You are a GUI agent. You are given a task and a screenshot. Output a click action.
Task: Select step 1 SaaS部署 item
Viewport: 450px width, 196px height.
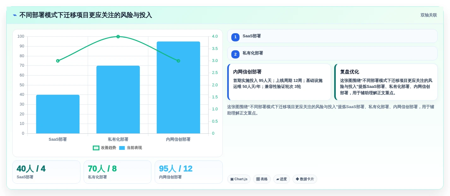point(332,36)
